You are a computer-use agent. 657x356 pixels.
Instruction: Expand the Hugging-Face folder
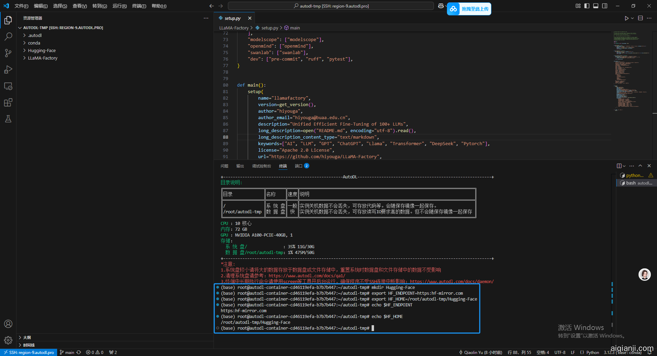click(42, 51)
